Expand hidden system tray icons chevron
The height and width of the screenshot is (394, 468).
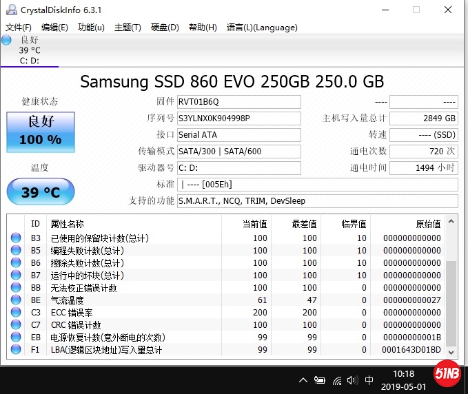click(x=303, y=380)
